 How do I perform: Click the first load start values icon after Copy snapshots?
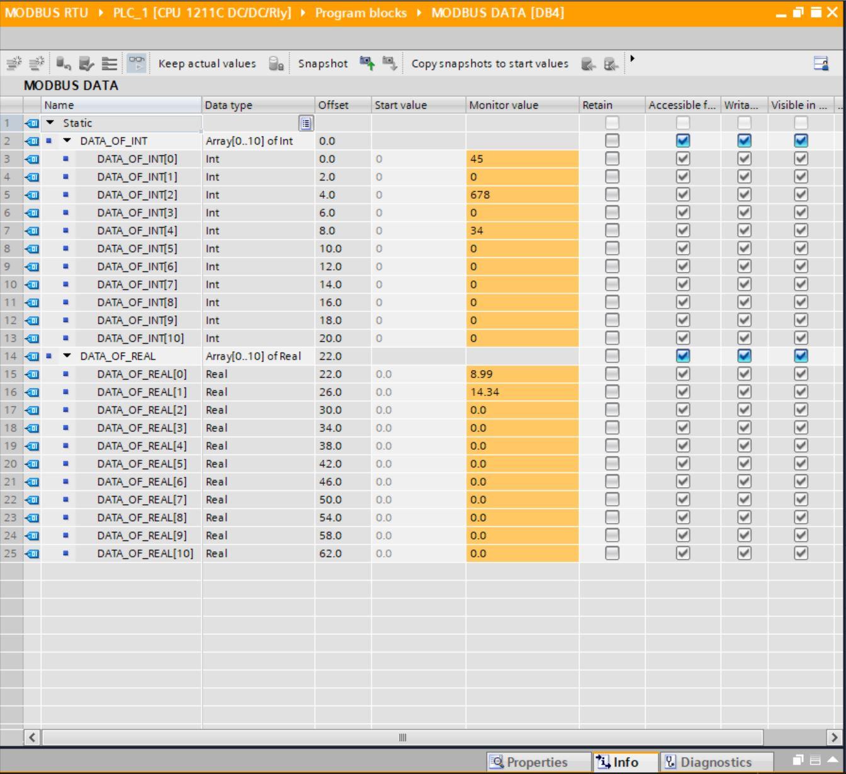tap(588, 64)
